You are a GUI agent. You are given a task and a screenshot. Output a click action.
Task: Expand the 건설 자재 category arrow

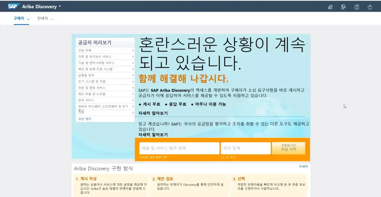pyautogui.click(x=133, y=50)
